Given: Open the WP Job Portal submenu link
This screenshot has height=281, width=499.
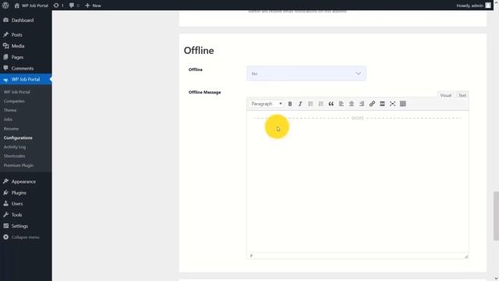Looking at the screenshot, I should coord(17,92).
